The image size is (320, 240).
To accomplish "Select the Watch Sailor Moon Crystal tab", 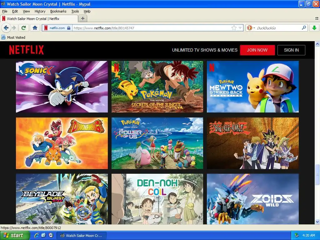I will click(39, 18).
